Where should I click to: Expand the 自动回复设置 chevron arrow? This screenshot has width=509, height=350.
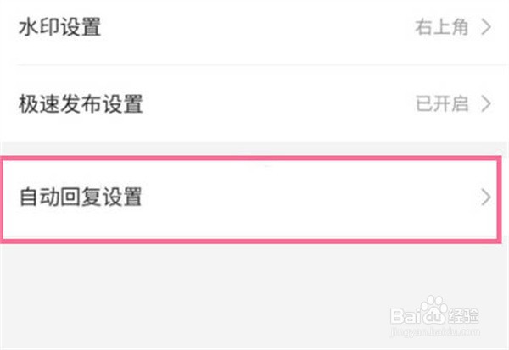[x=486, y=197]
